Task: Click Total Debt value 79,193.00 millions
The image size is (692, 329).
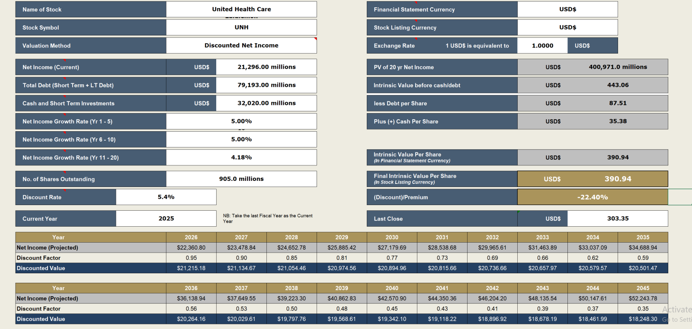Action: tap(266, 85)
